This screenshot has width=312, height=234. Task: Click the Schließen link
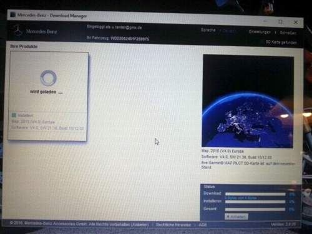(x=288, y=32)
